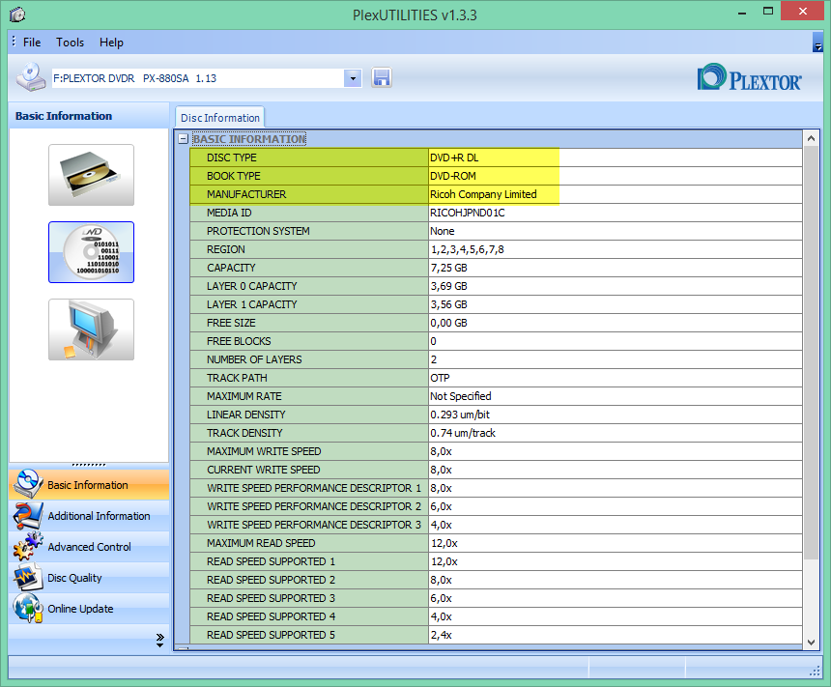Maximize the PlexUTILITIES window
Screen dimensions: 831x687
768,12
